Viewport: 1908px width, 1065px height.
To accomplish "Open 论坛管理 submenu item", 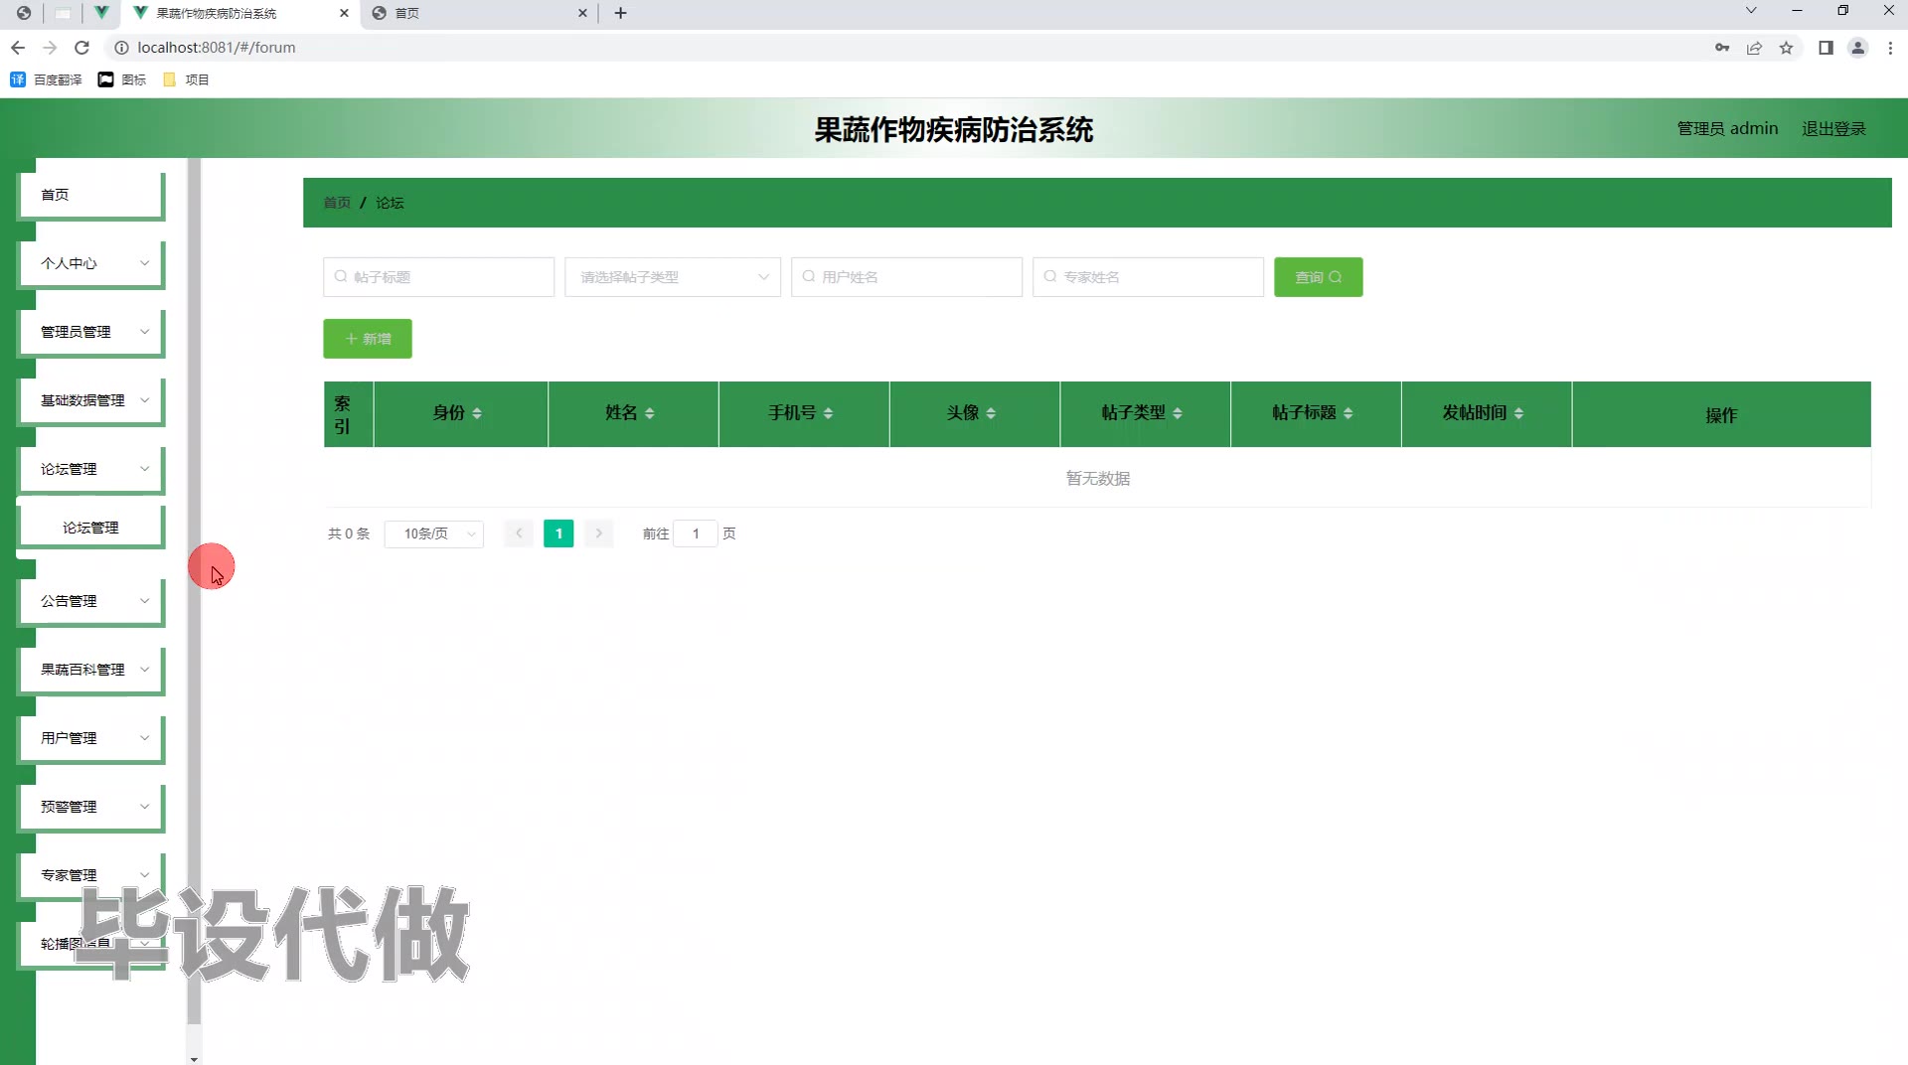I will coord(91,528).
